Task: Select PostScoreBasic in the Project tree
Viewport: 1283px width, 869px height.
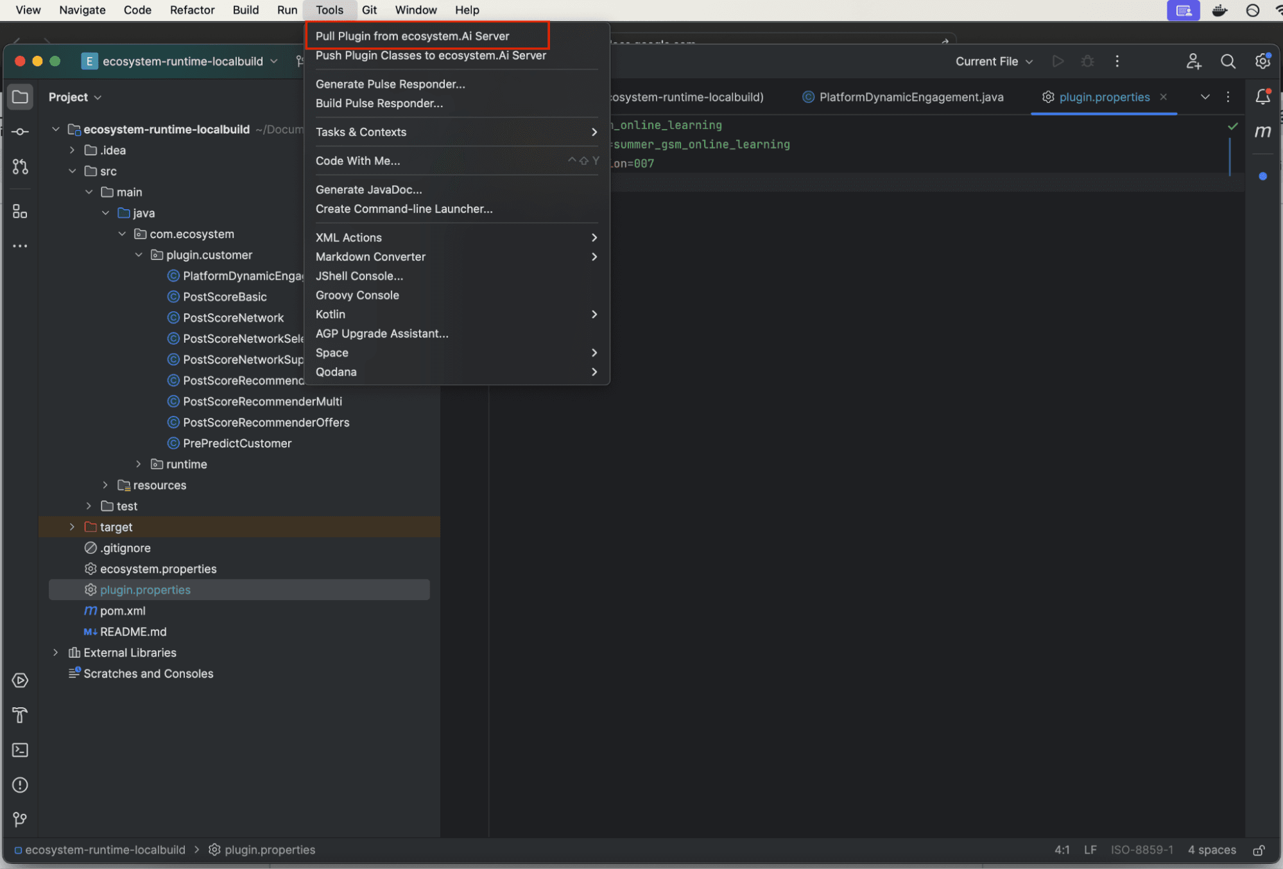Action: coord(225,297)
